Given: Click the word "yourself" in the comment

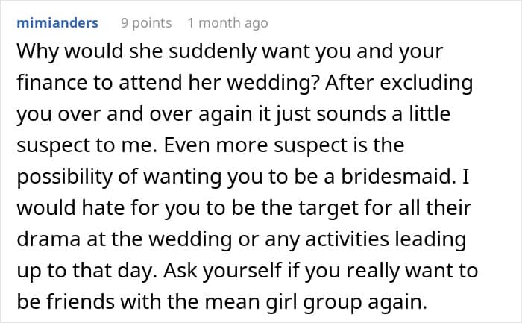Looking at the screenshot, I should click(x=242, y=270).
